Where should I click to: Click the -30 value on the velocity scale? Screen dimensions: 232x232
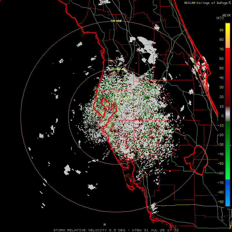[x=220, y=145]
